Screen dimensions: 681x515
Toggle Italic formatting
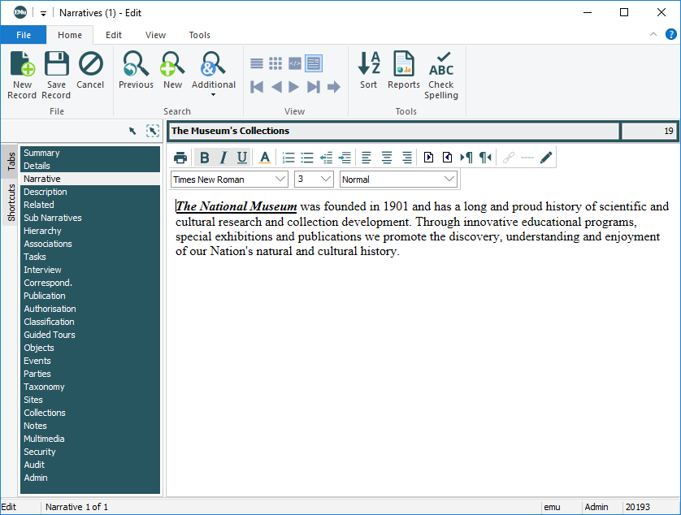coord(223,158)
